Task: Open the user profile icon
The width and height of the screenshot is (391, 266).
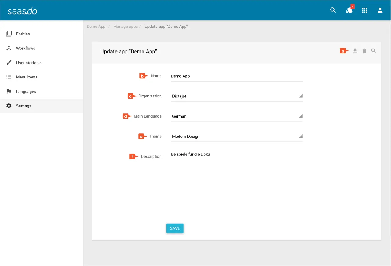Action: [x=380, y=10]
